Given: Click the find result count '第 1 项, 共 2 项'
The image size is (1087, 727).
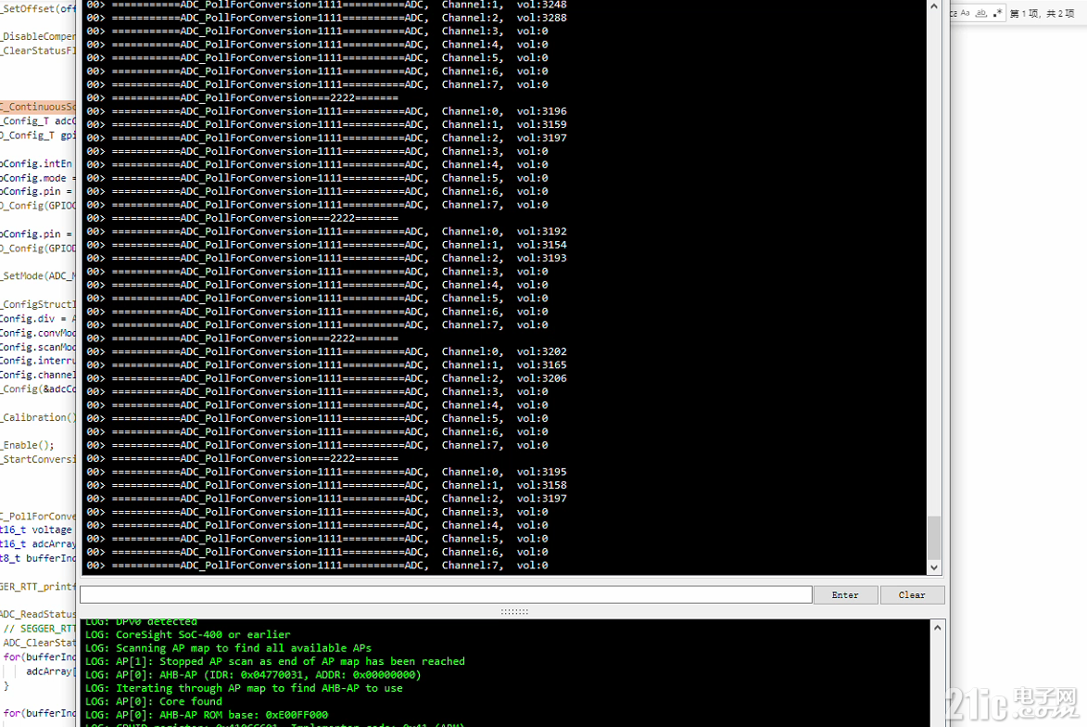Looking at the screenshot, I should (1042, 13).
